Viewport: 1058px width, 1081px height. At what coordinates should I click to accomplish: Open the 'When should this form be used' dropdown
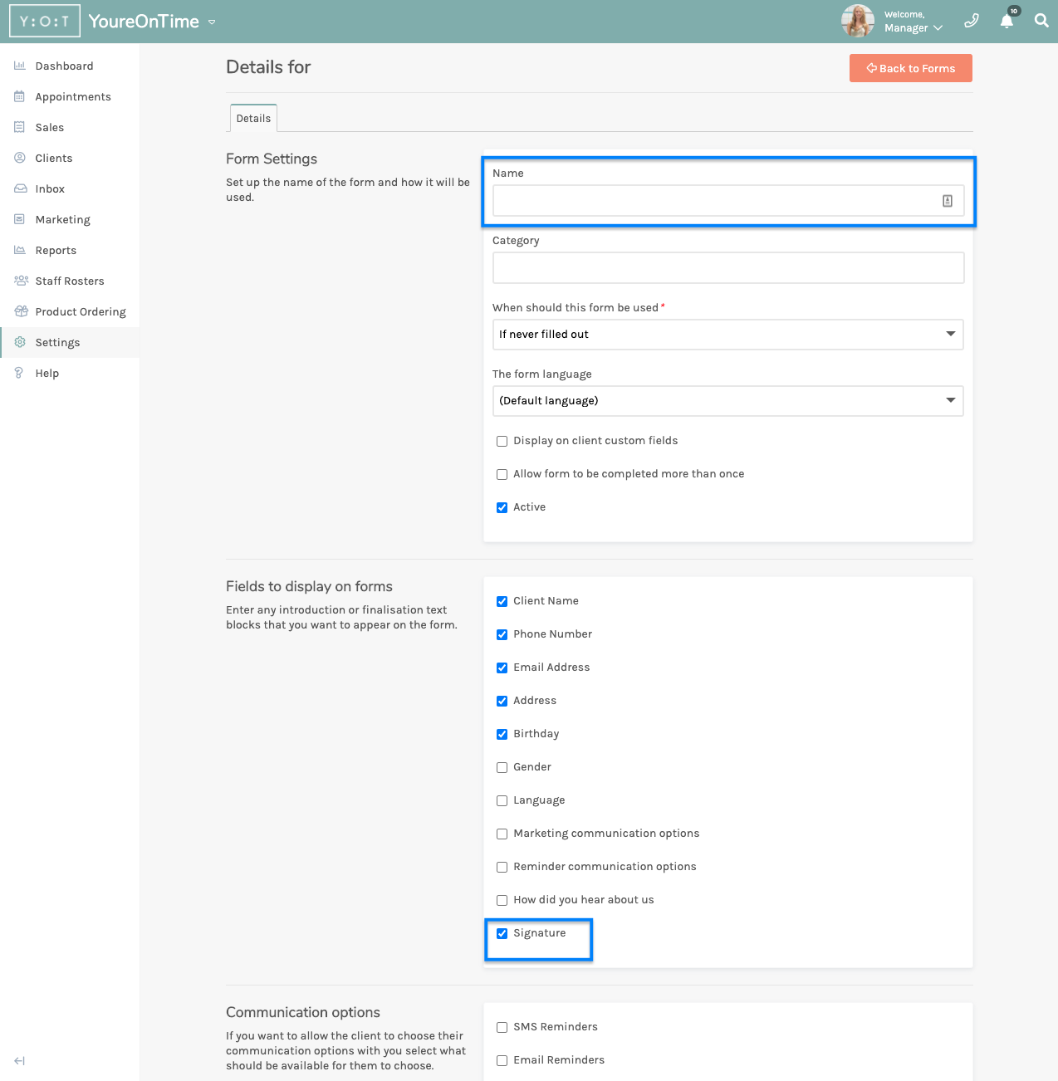727,335
